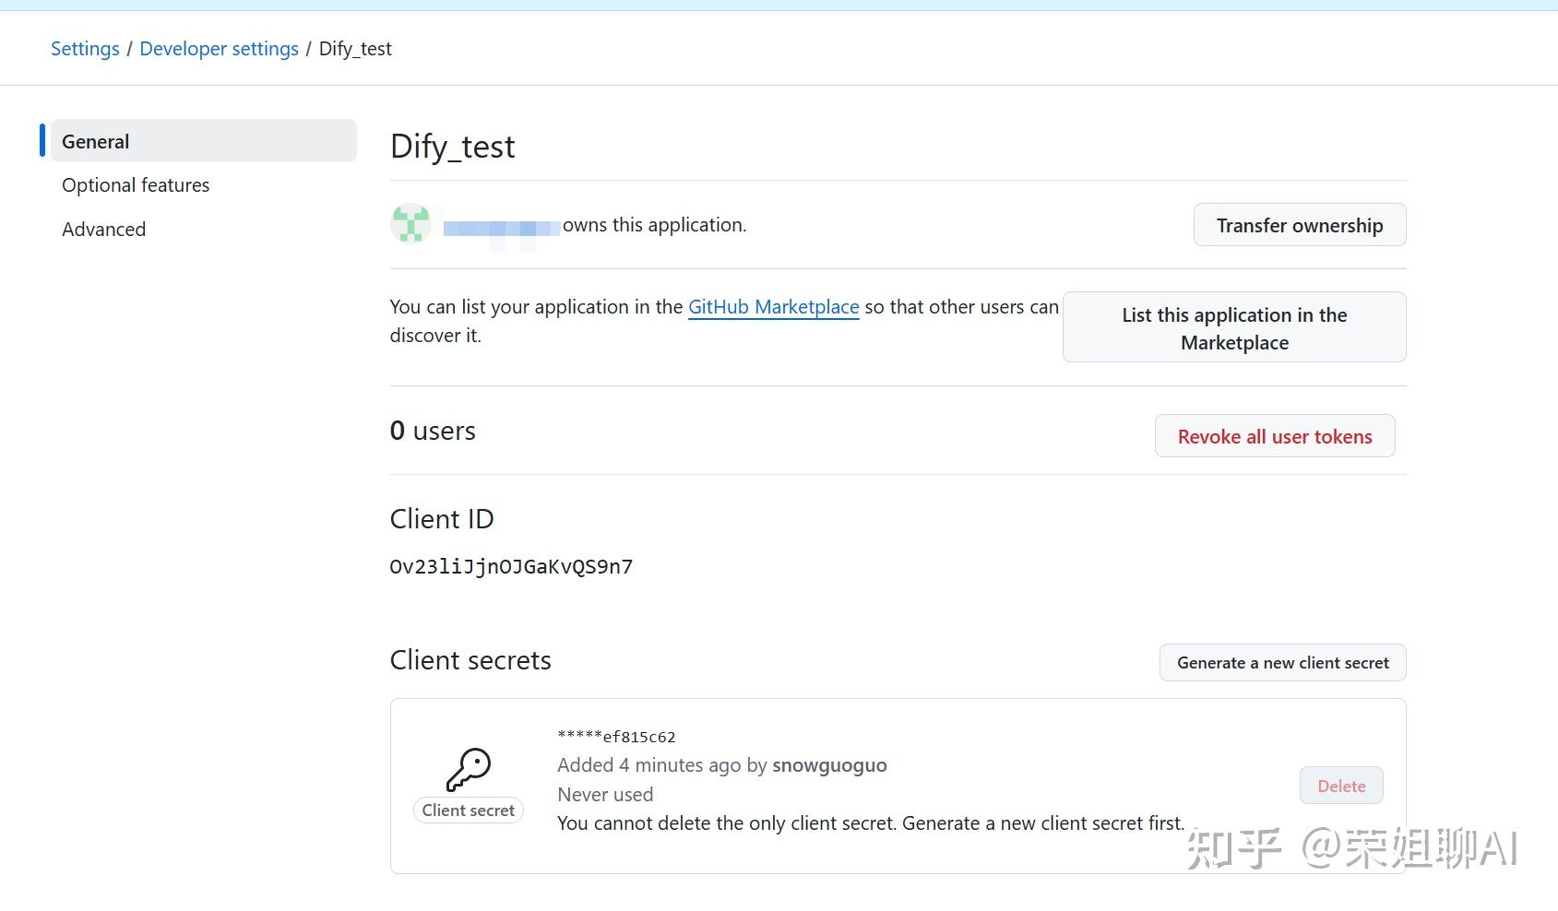Click the Dify_test page heading
1558x911 pixels.
pos(451,146)
